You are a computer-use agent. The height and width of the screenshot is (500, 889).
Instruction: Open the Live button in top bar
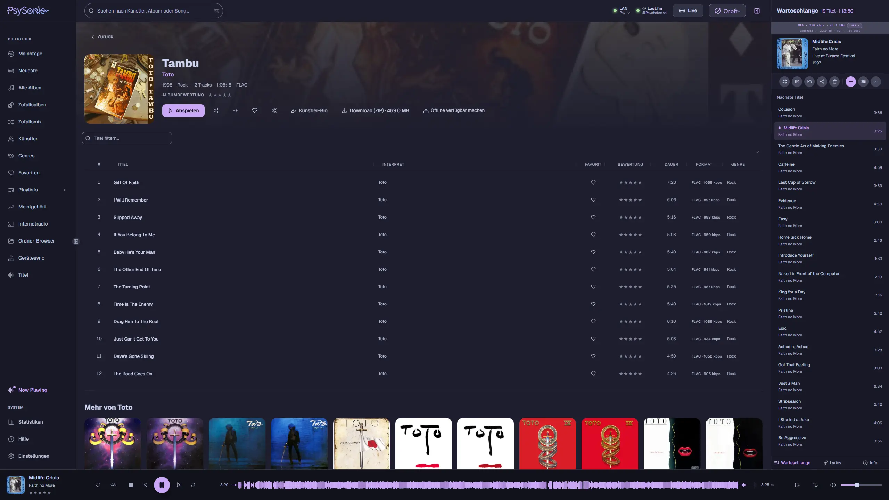tap(688, 11)
